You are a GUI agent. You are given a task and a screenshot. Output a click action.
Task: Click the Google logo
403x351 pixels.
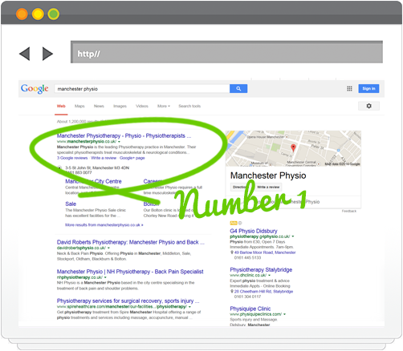pyautogui.click(x=35, y=89)
